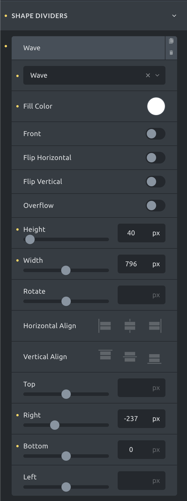Screen dimensions: 187x501
Task: Clear the Wave shape selection
Action: (x=148, y=75)
